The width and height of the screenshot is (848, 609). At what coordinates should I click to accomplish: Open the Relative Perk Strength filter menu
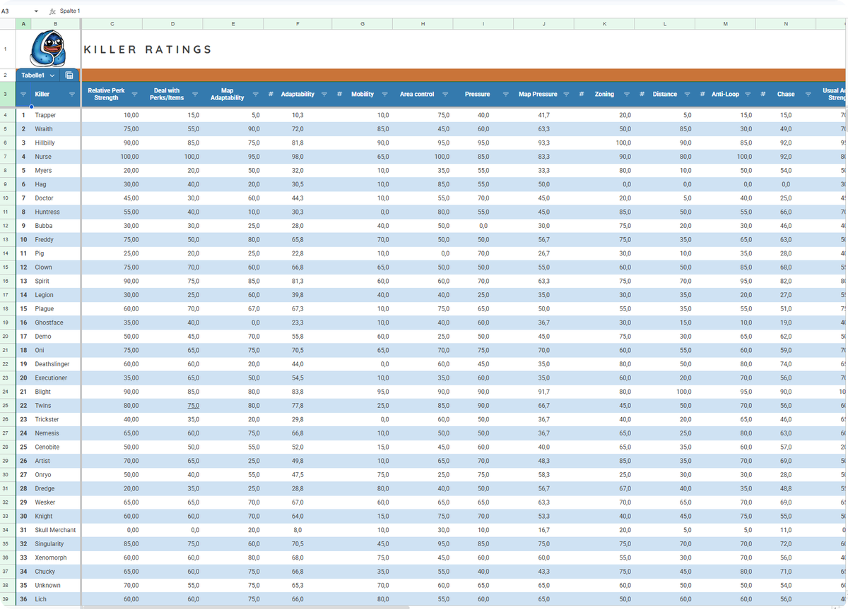pyautogui.click(x=134, y=94)
